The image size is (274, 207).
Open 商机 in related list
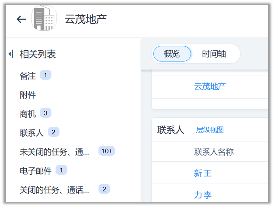28,114
